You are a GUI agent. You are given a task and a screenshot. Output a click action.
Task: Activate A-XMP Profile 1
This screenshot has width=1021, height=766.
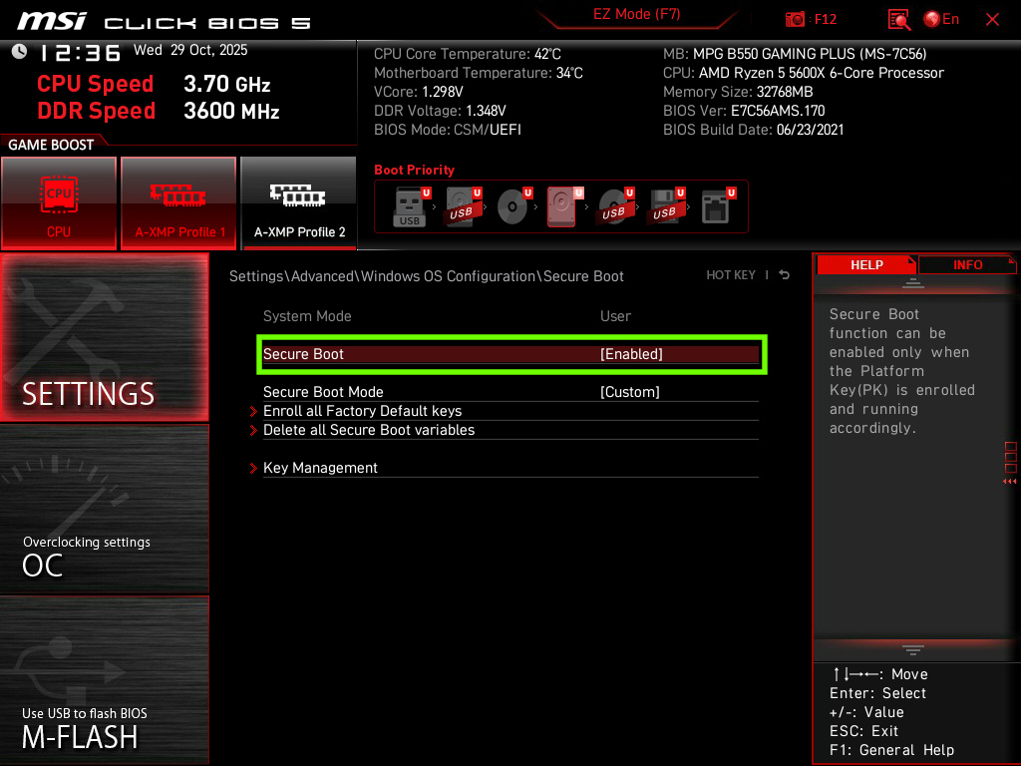pos(178,203)
